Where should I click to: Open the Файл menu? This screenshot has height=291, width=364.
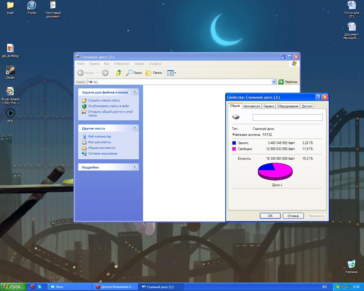tap(81, 64)
